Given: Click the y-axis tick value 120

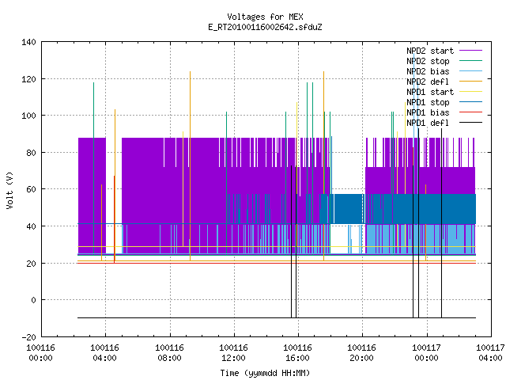Looking at the screenshot, I should click(x=28, y=79).
